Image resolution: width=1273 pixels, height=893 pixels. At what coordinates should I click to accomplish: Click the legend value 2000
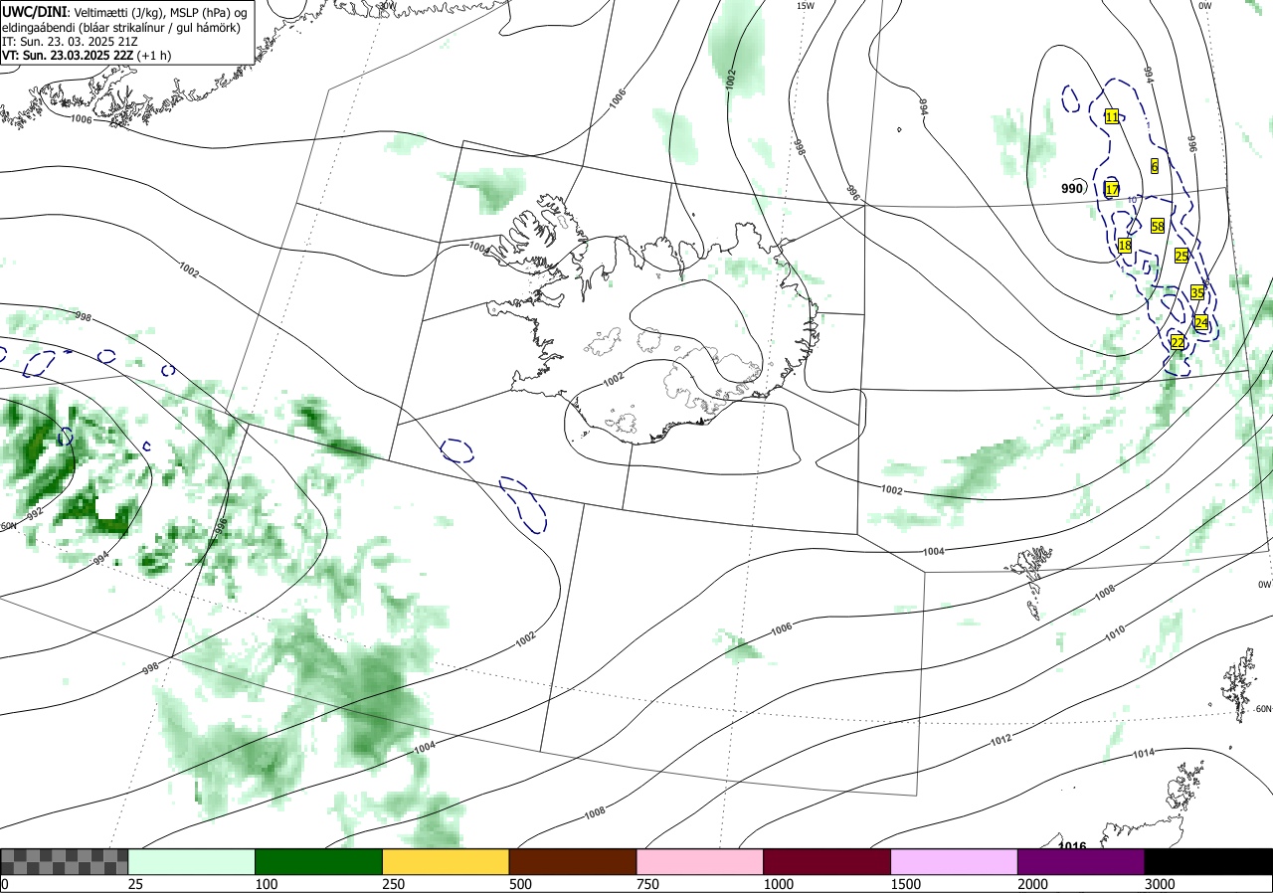(x=1033, y=884)
